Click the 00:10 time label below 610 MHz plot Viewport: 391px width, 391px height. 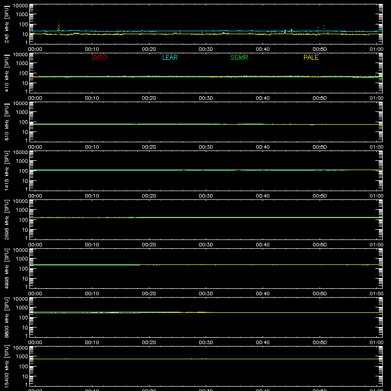(92, 147)
